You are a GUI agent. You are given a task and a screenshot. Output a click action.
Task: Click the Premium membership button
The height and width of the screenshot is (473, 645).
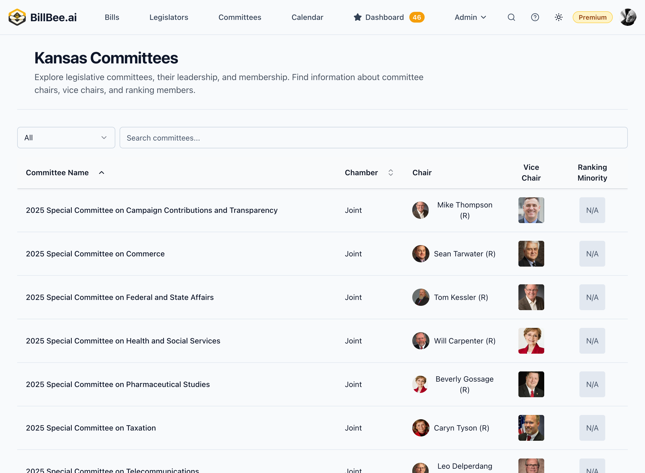pyautogui.click(x=592, y=17)
